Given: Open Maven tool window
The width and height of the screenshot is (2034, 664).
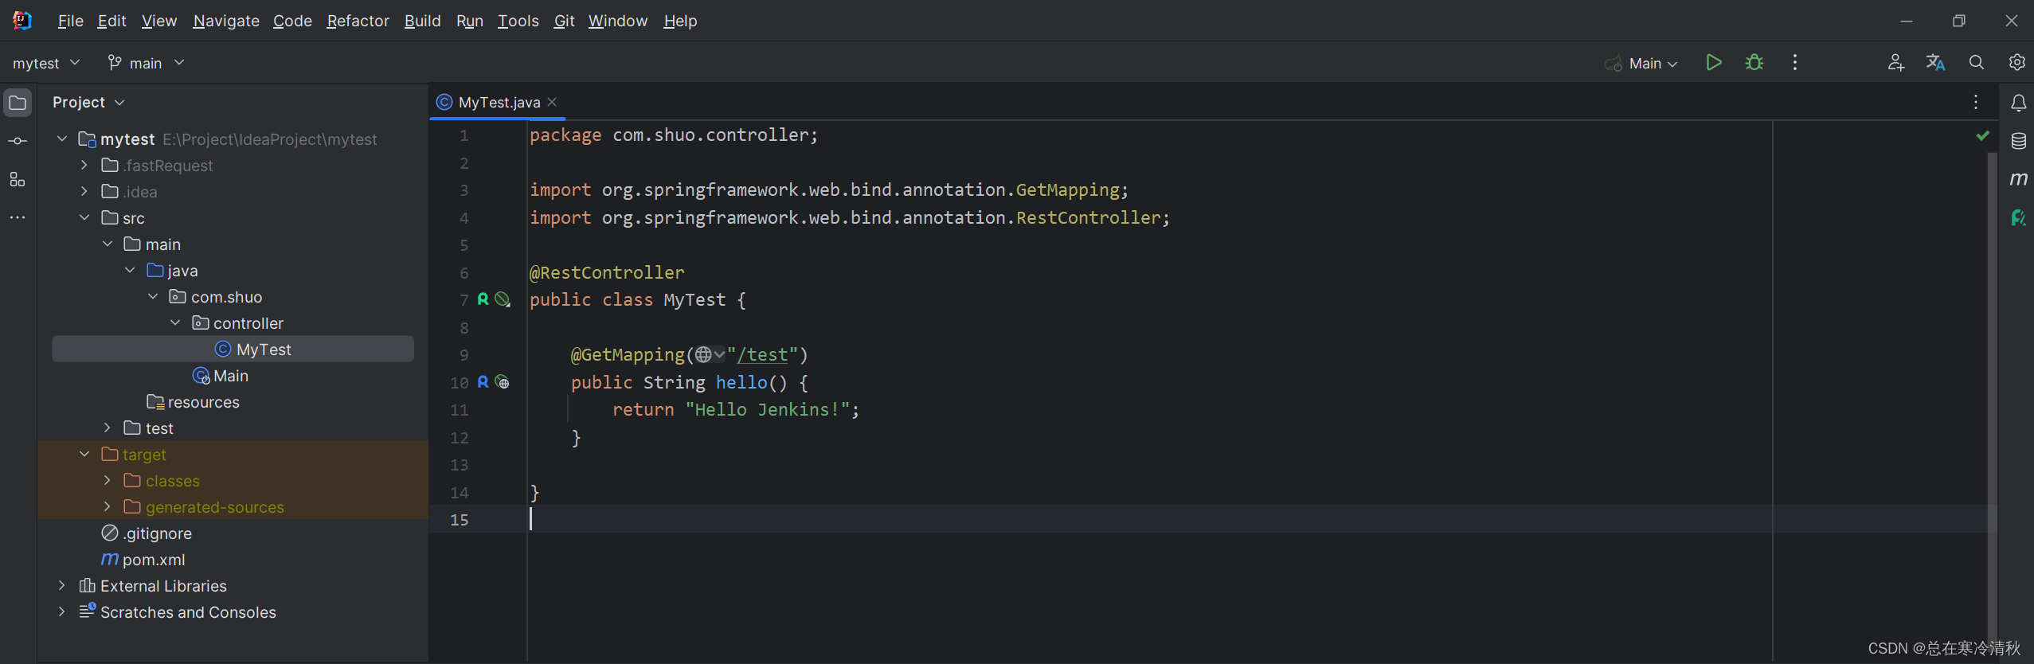Looking at the screenshot, I should point(2018,179).
